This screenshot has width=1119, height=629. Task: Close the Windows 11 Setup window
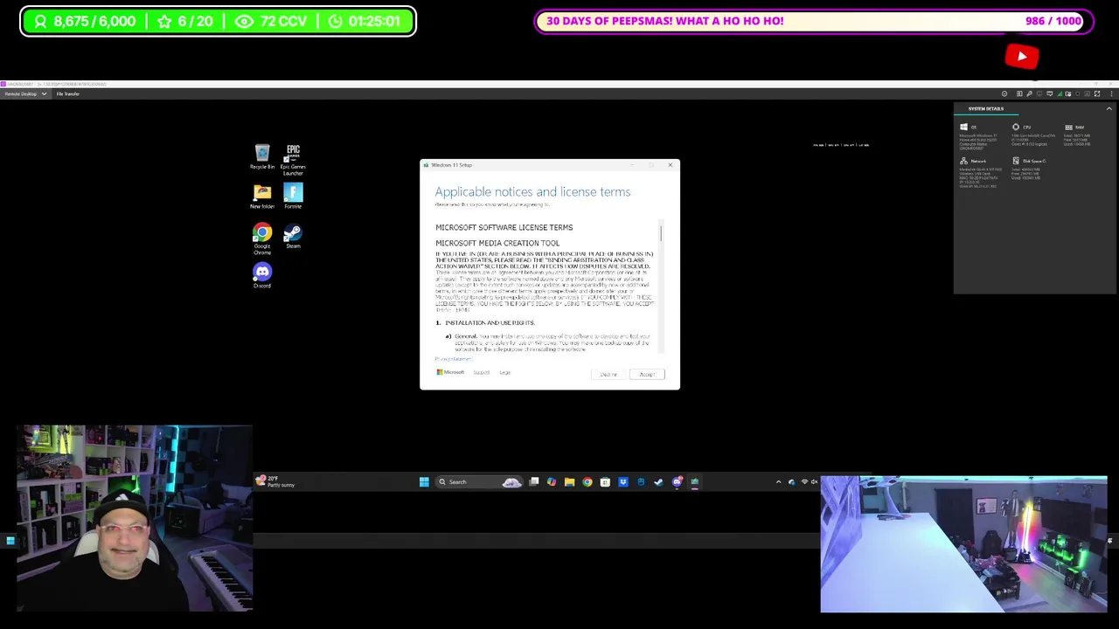(671, 165)
